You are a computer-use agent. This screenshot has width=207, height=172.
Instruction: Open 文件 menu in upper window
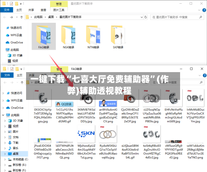[7, 10]
